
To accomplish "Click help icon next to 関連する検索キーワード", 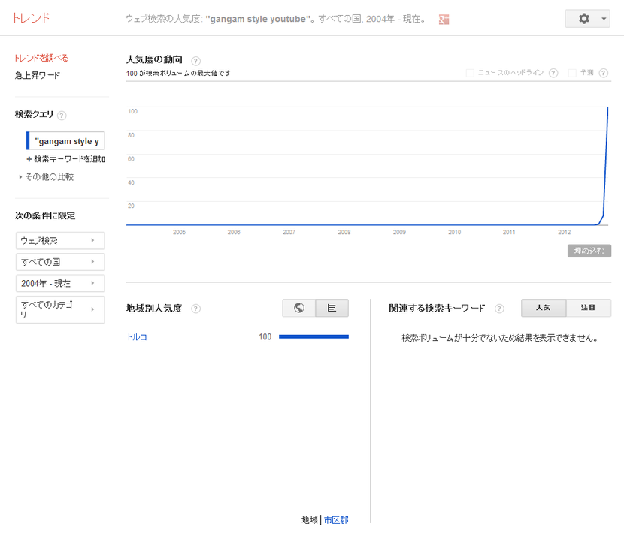I will click(x=499, y=309).
